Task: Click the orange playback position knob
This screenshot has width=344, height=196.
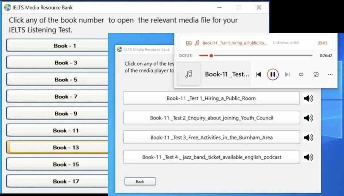Action: pyautogui.click(x=211, y=56)
